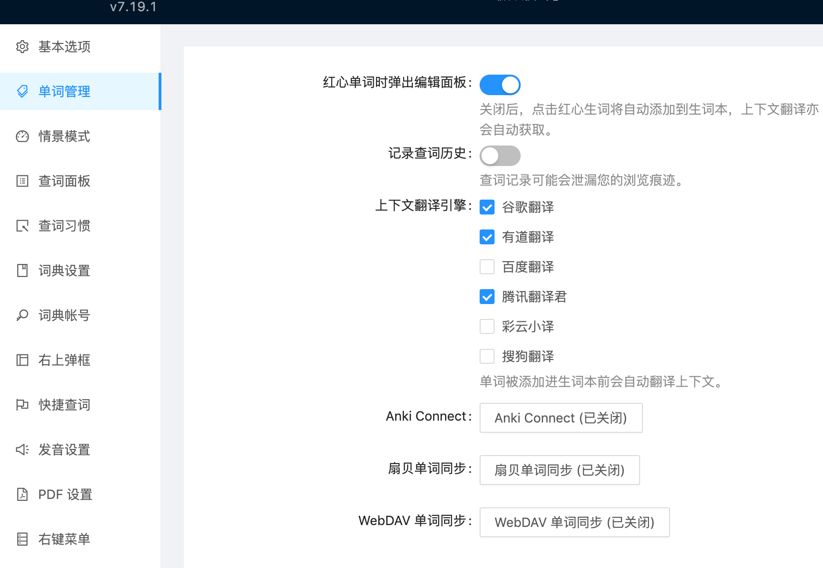Click the WebDAV 单词同步 (已关闭) button
Image resolution: width=823 pixels, height=568 pixels.
click(x=575, y=522)
